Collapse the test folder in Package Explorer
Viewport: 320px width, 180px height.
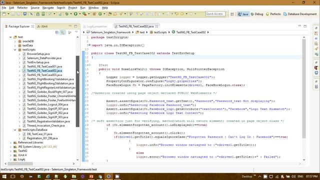click(x=10, y=37)
